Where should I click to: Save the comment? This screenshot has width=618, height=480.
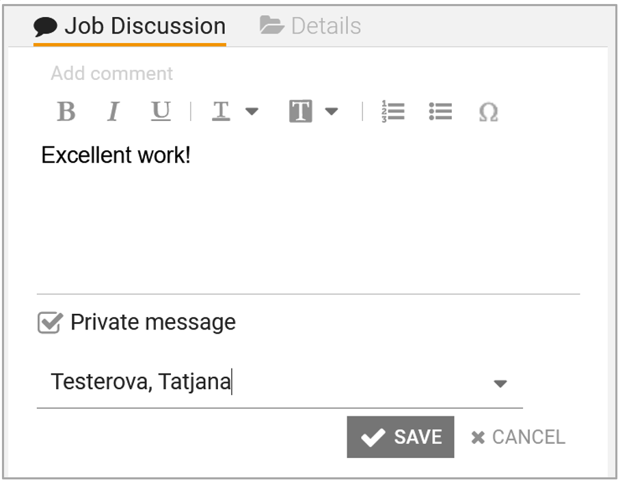tap(401, 437)
